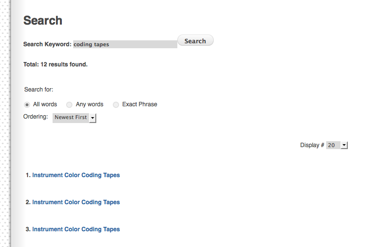Click the 'Search Keyword:' label

click(x=47, y=44)
